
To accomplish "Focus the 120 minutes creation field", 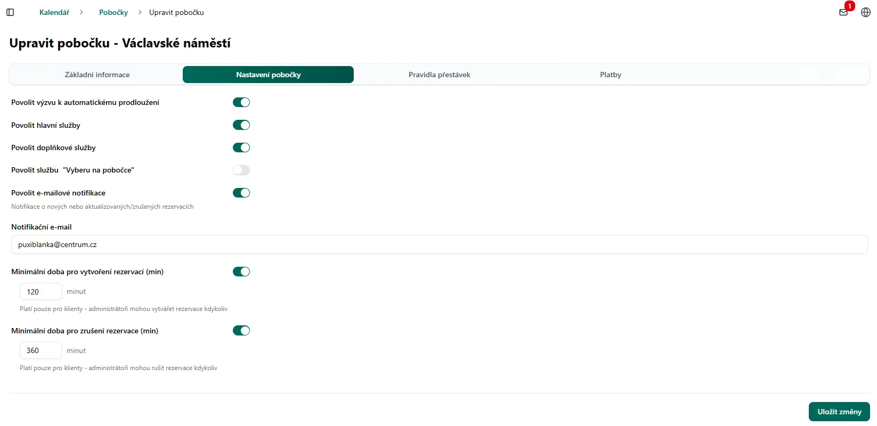I will 41,292.
